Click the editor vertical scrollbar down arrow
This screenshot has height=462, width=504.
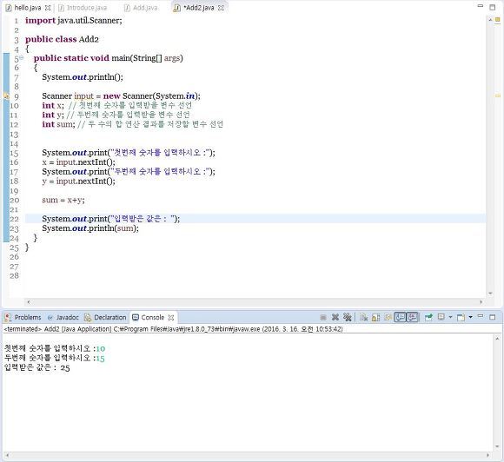click(490, 293)
